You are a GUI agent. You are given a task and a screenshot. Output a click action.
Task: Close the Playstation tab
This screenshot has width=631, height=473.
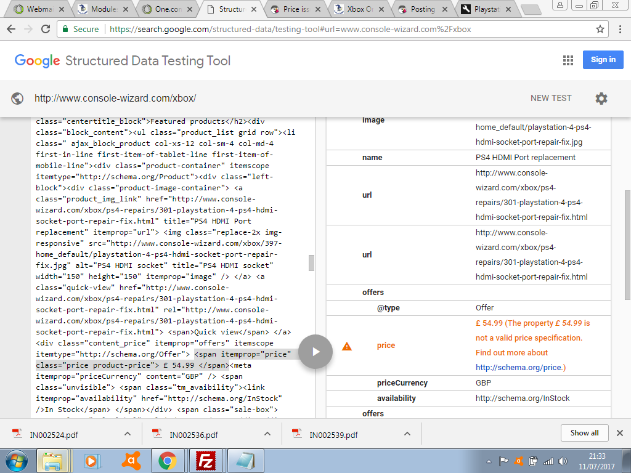pos(508,9)
